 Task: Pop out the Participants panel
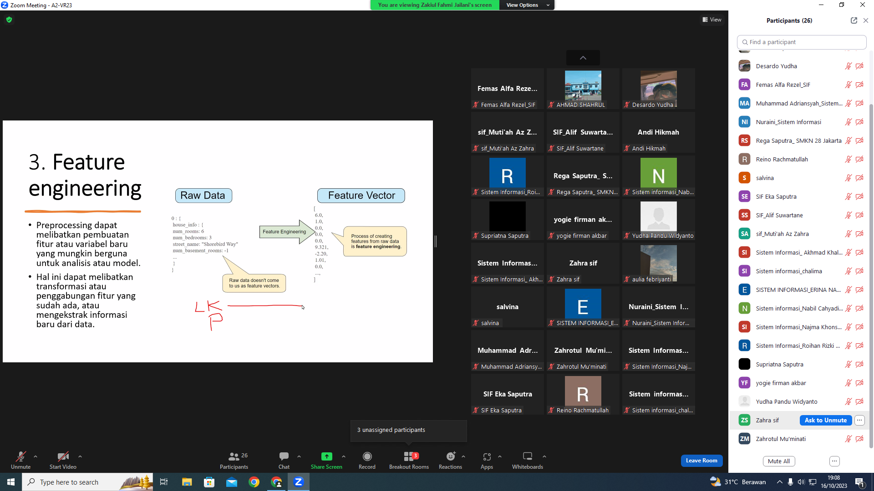click(x=854, y=20)
